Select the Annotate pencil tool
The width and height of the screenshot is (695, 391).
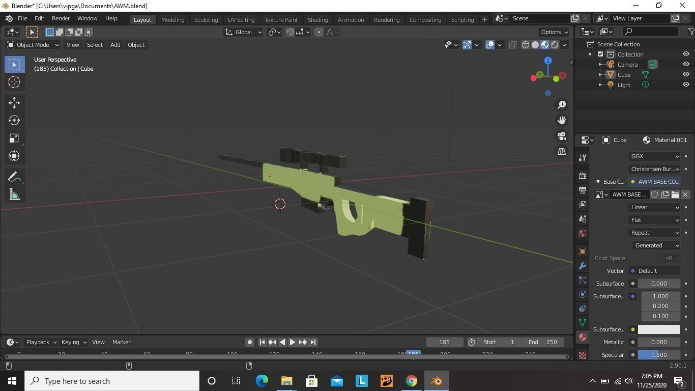tap(14, 177)
